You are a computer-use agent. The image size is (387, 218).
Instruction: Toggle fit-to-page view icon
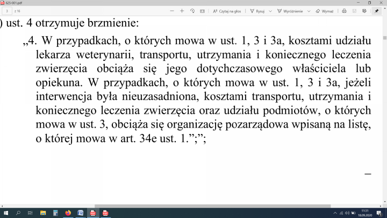[203, 11]
